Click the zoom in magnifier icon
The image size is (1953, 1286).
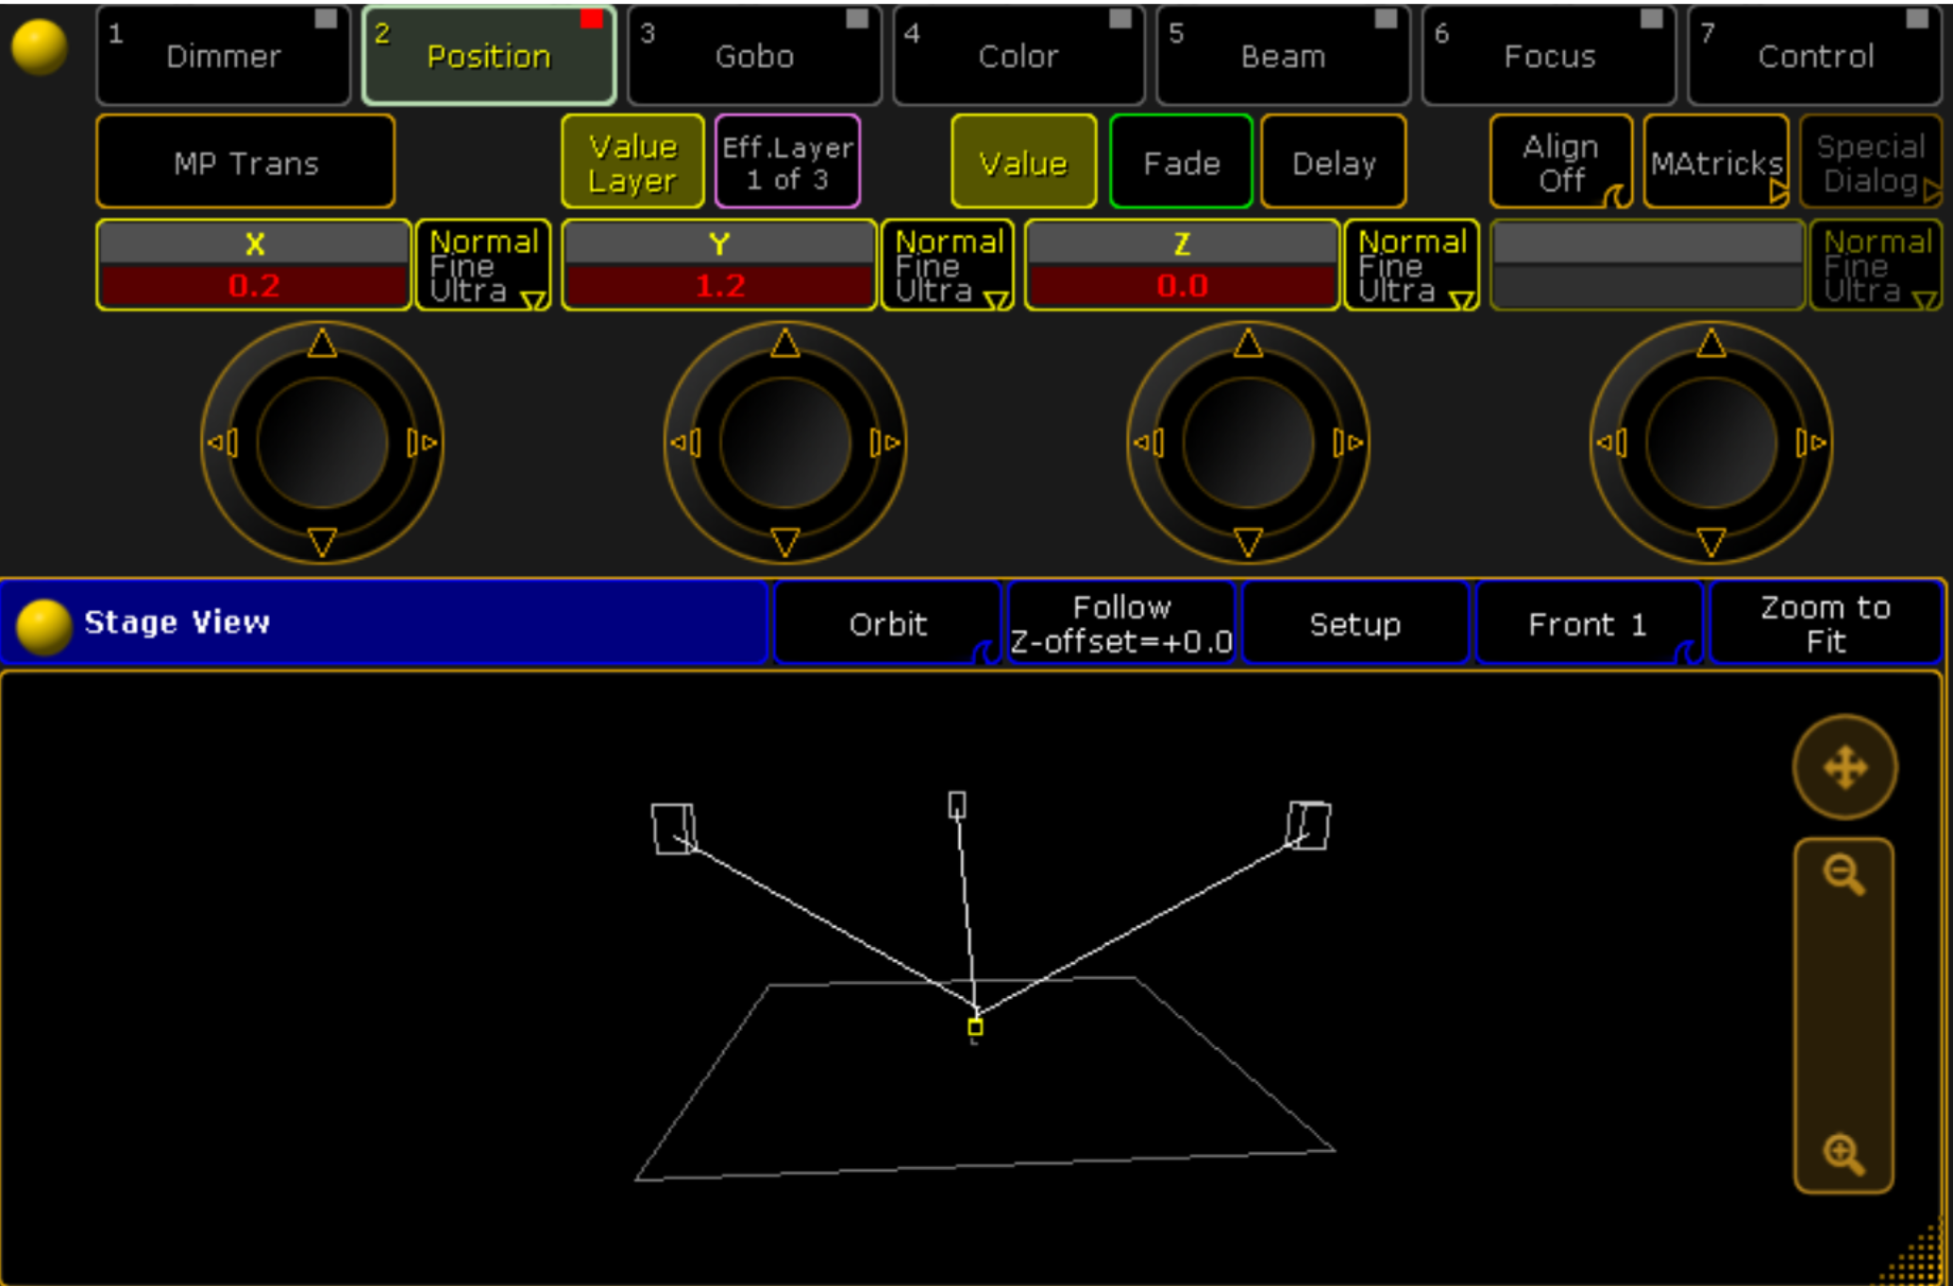point(1844,1154)
